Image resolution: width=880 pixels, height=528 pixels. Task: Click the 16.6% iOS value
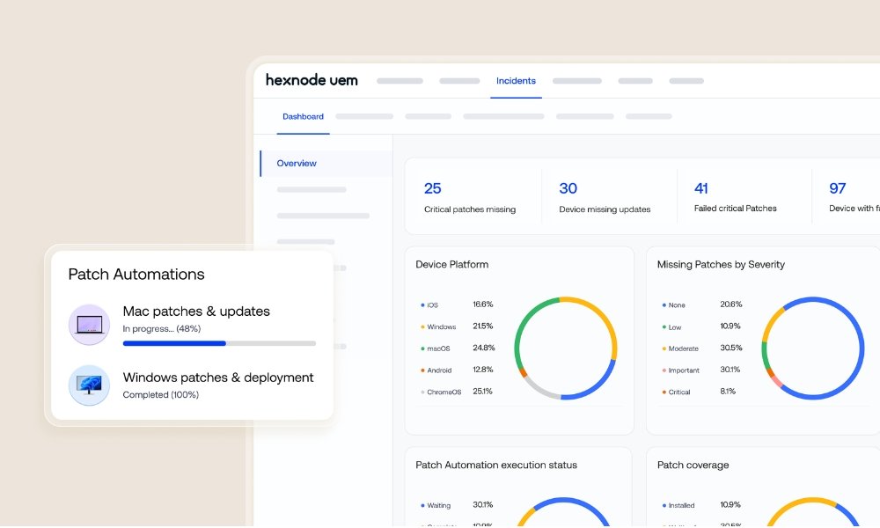[482, 304]
